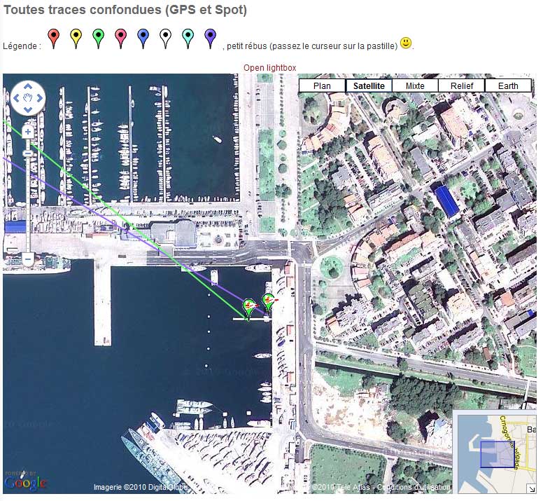Click the zoom slider handle
The height and width of the screenshot is (501, 543).
tap(28, 153)
